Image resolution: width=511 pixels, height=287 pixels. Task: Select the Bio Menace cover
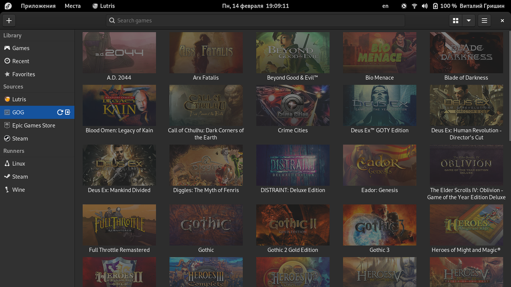[x=380, y=53]
